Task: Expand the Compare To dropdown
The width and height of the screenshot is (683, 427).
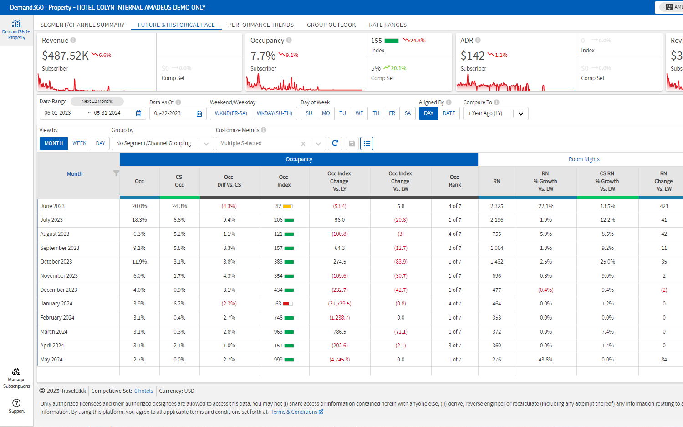Action: pos(520,113)
